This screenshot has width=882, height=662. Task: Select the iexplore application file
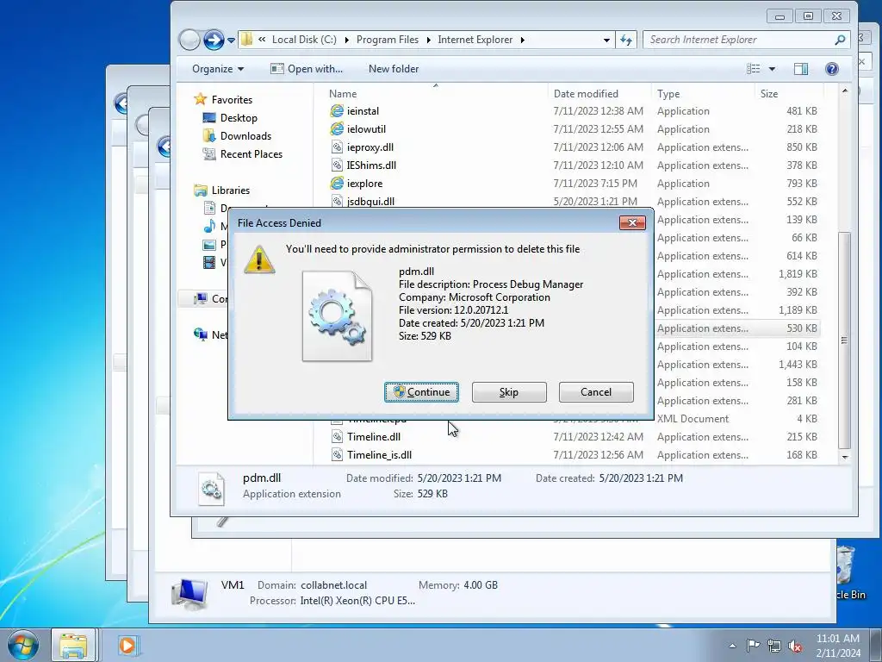364,183
